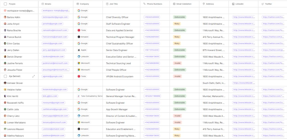Check the row checkbox for Aja Gehrett
287x139 pixels.
pyautogui.click(x=5, y=76)
